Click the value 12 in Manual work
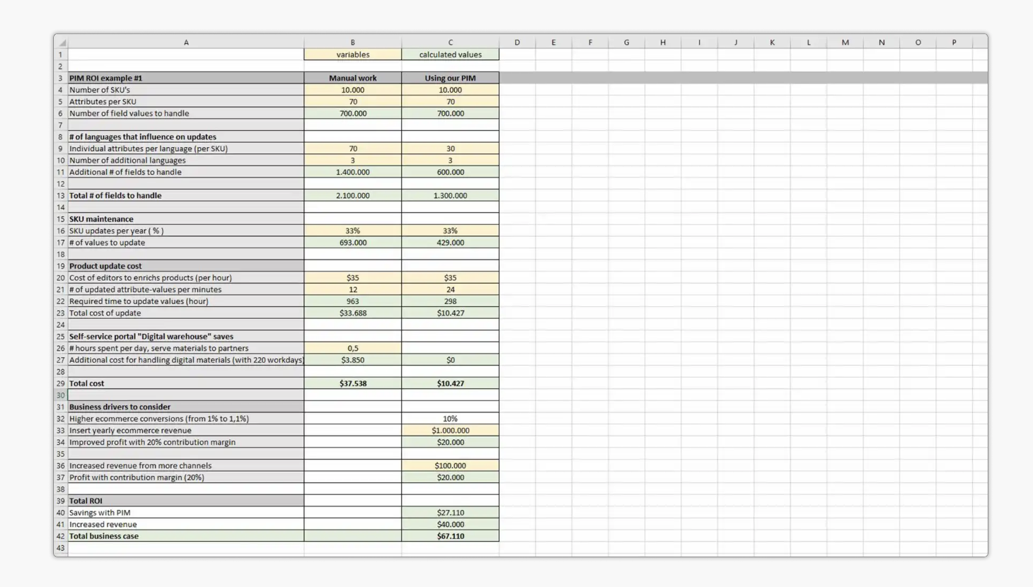The height and width of the screenshot is (587, 1033). click(x=352, y=289)
